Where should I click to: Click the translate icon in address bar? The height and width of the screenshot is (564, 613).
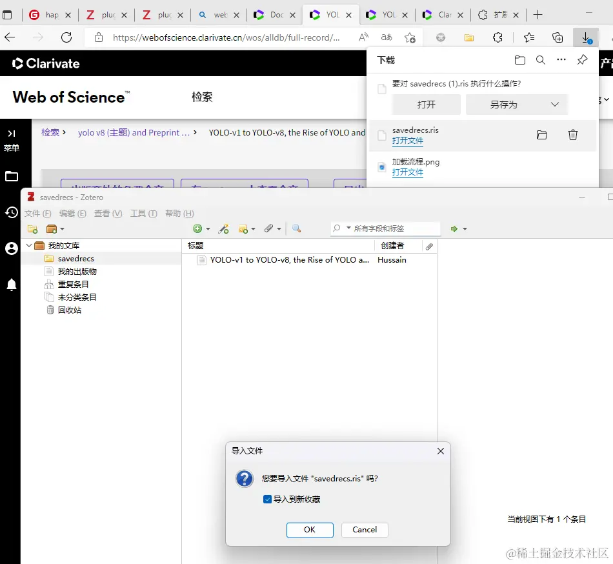point(387,37)
